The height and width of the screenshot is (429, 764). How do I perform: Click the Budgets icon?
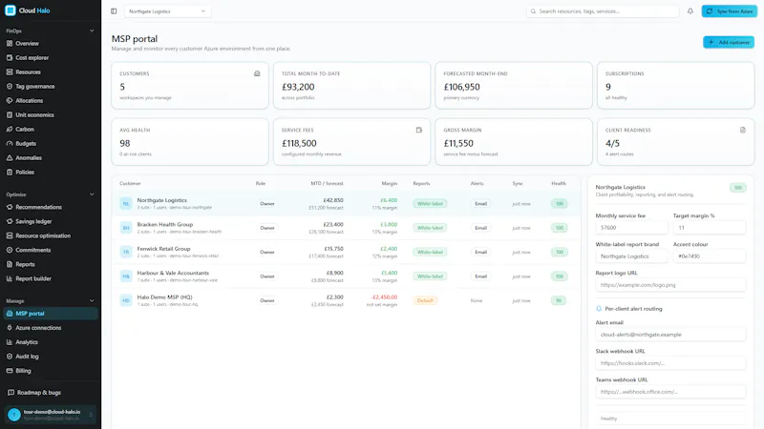pyautogui.click(x=10, y=144)
